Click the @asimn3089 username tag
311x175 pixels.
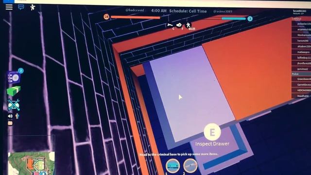(223, 11)
